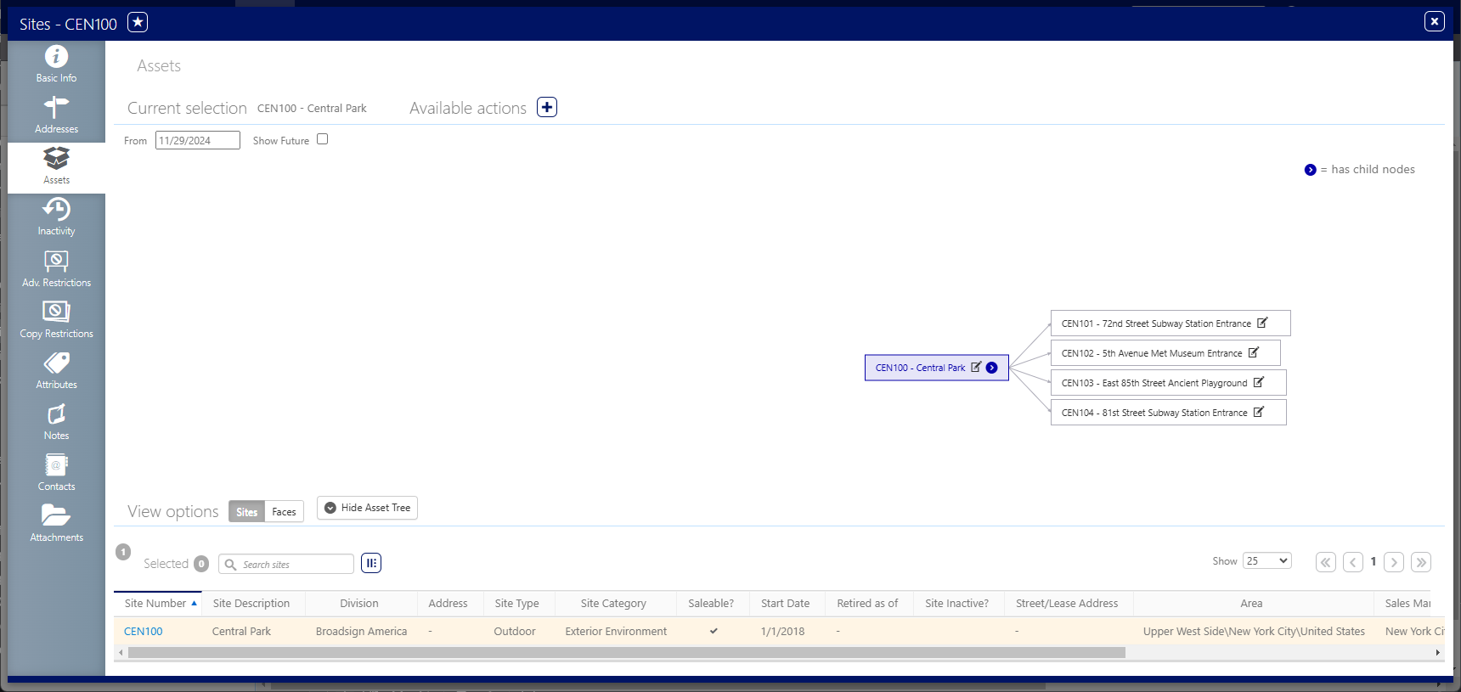The height and width of the screenshot is (692, 1461).
Task: Open the Notes section
Action: coord(56,423)
